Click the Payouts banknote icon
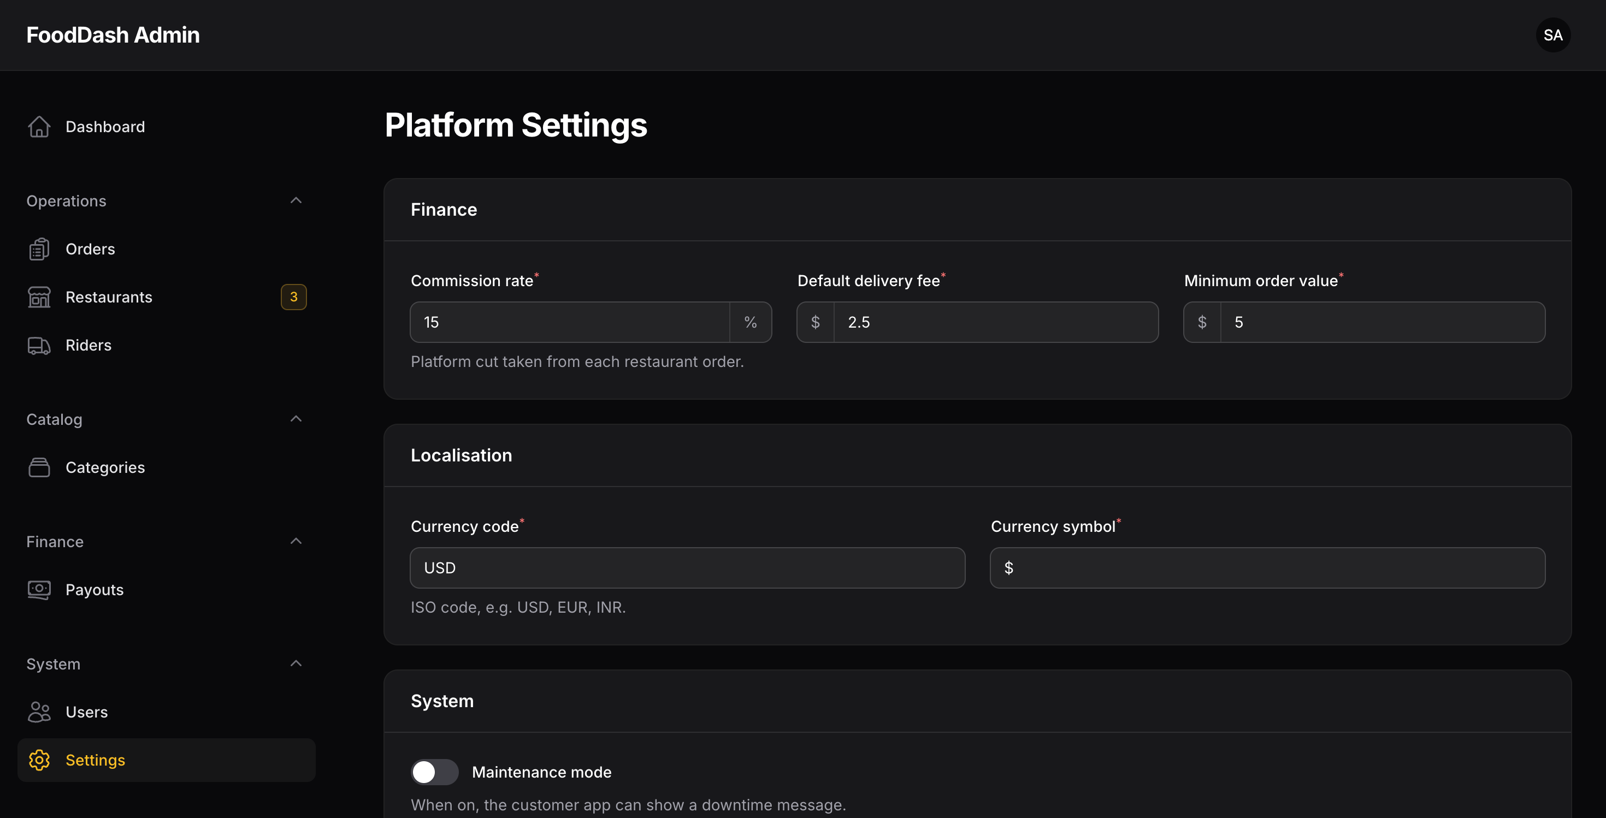Image resolution: width=1606 pixels, height=818 pixels. (x=39, y=589)
